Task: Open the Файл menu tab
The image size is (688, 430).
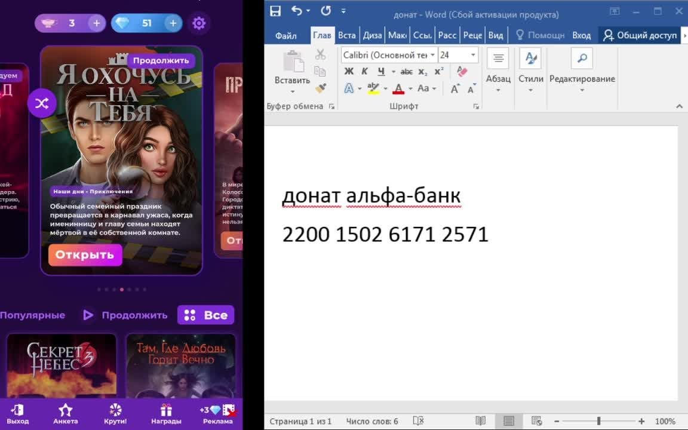Action: tap(286, 35)
